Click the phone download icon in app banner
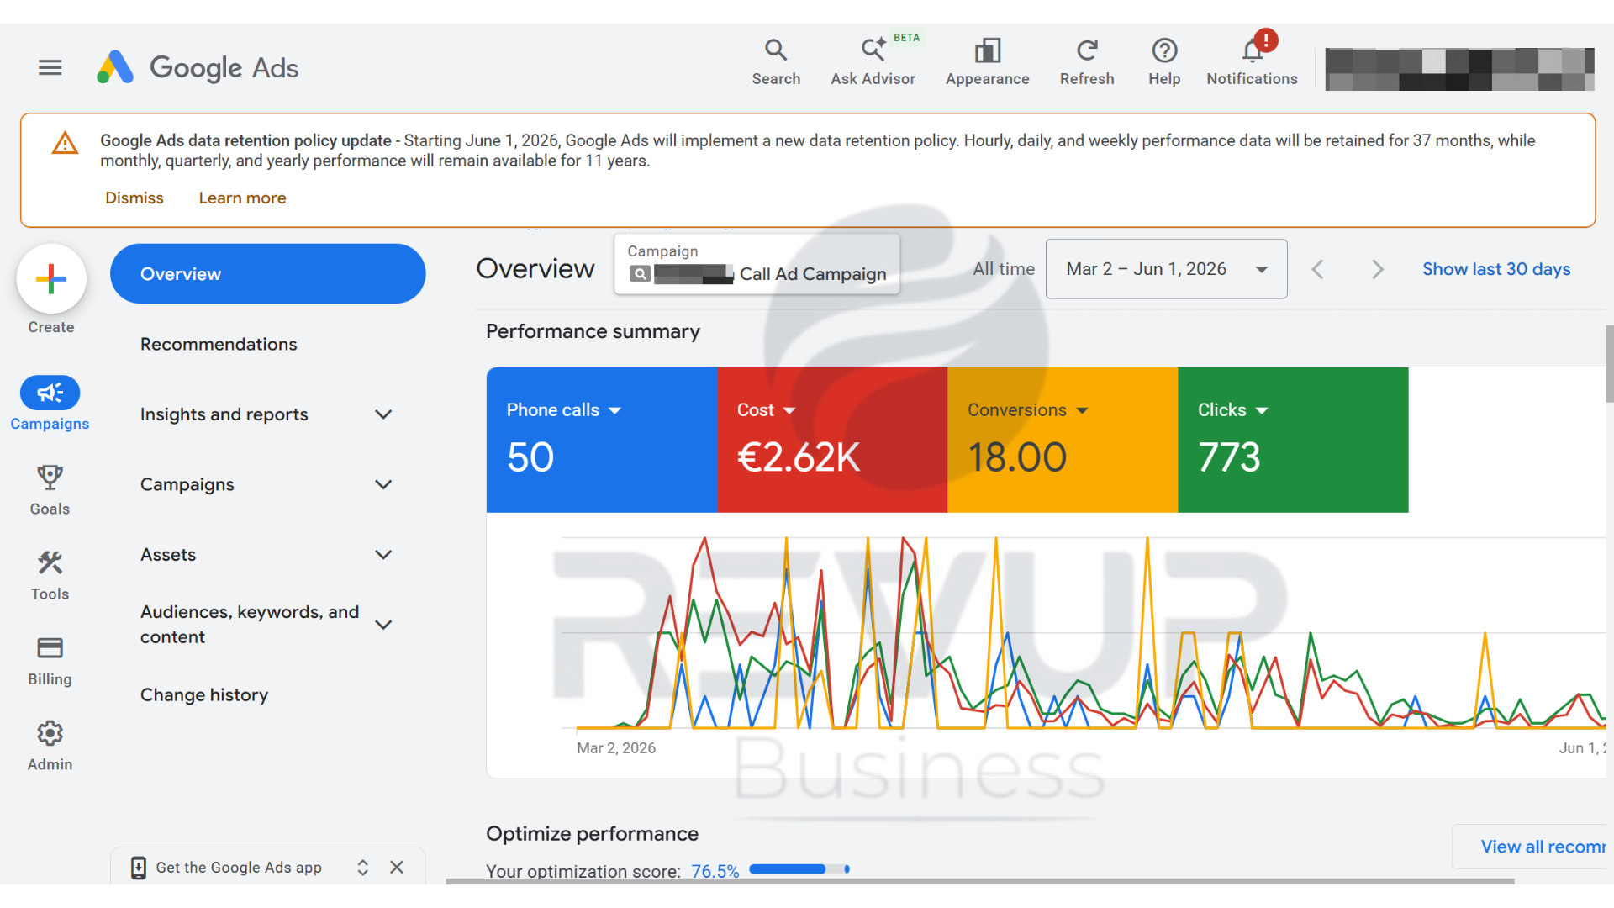1614x908 pixels. click(x=139, y=868)
